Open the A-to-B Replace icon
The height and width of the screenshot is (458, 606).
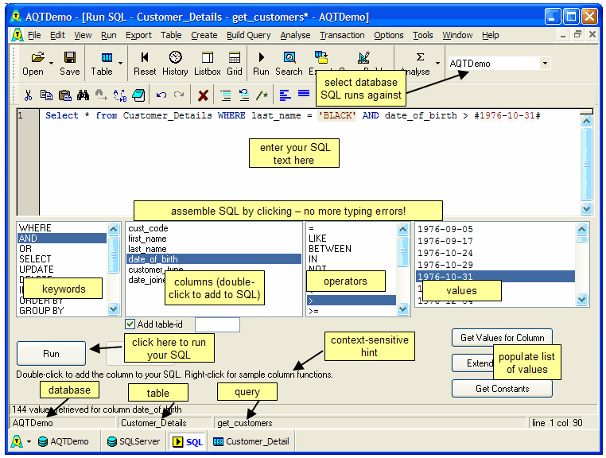(x=120, y=95)
